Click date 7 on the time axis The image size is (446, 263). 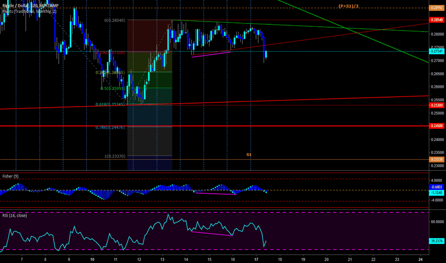click(x=22, y=259)
